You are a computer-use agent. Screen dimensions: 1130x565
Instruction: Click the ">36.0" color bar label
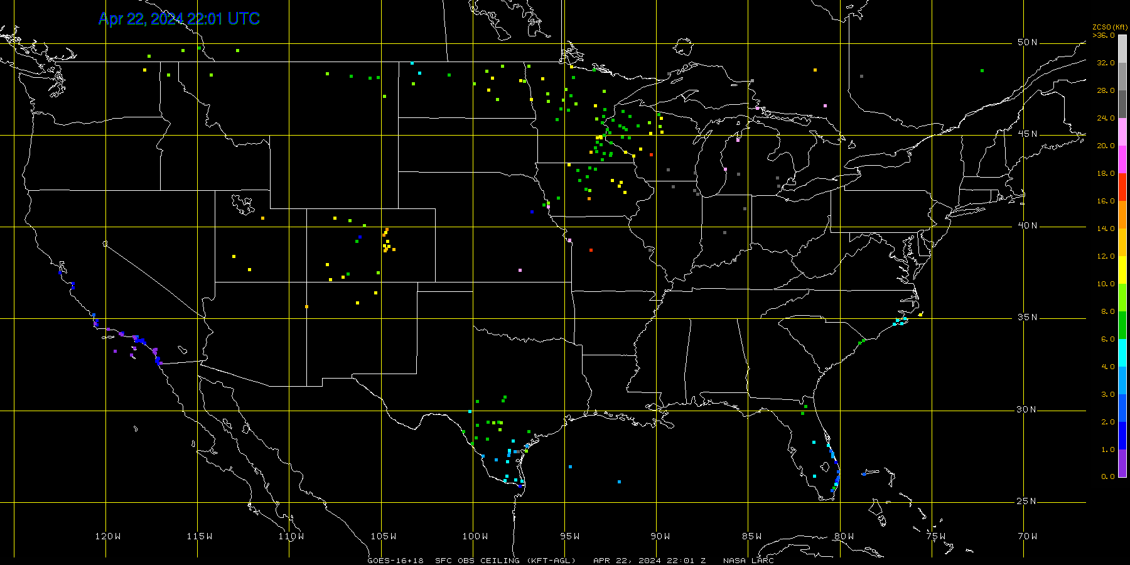(x=1104, y=35)
